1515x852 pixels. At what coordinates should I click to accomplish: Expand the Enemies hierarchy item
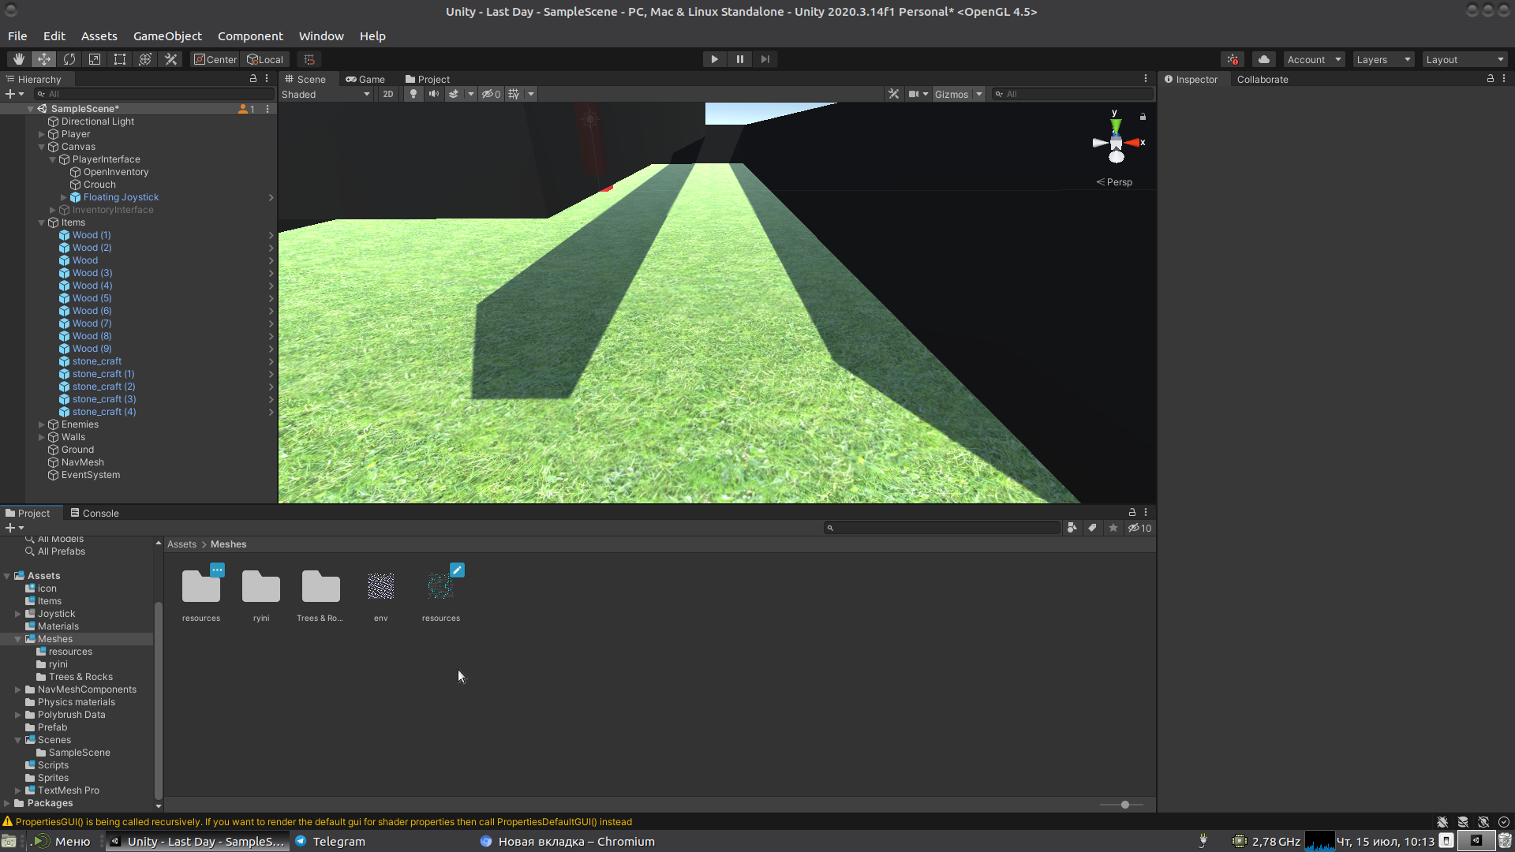pyautogui.click(x=42, y=424)
